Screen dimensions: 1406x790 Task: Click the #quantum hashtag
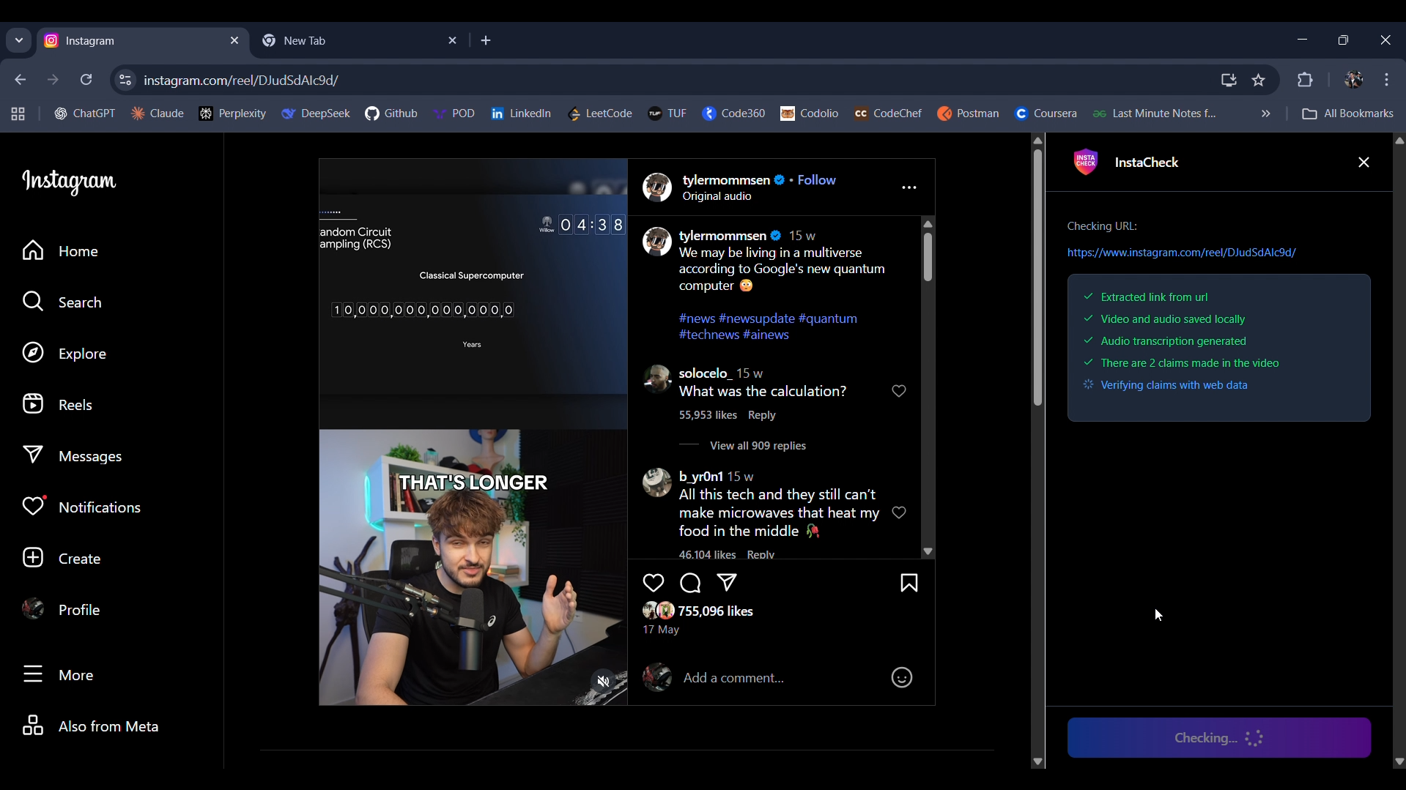[x=827, y=318]
